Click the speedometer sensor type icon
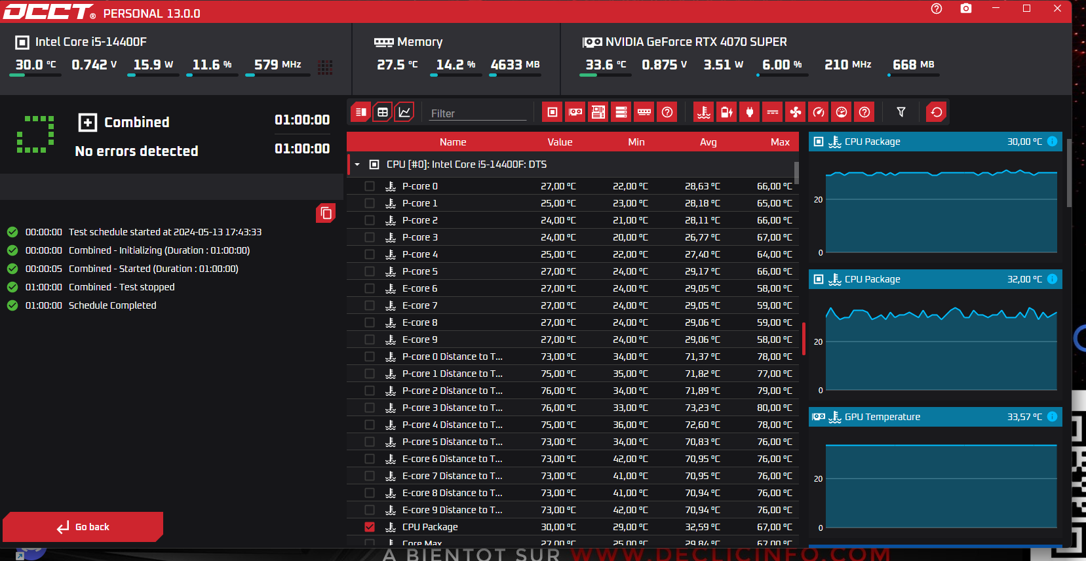This screenshot has width=1086, height=561. (x=819, y=112)
